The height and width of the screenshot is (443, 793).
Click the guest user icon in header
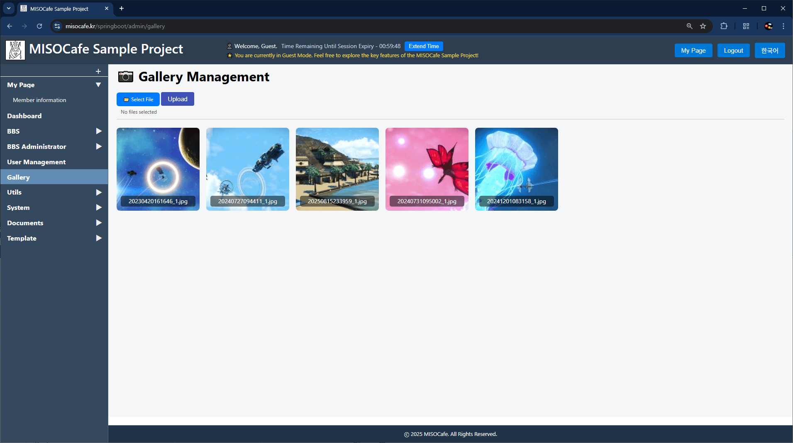pos(229,46)
